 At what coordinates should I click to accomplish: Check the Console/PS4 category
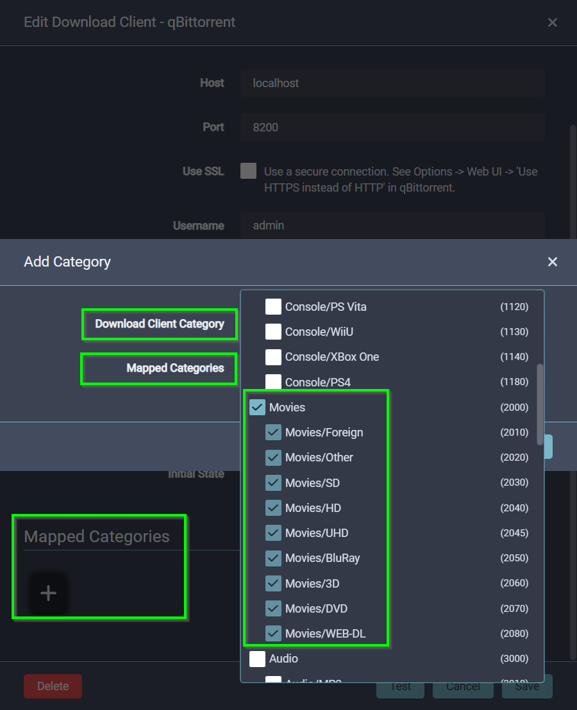[274, 382]
